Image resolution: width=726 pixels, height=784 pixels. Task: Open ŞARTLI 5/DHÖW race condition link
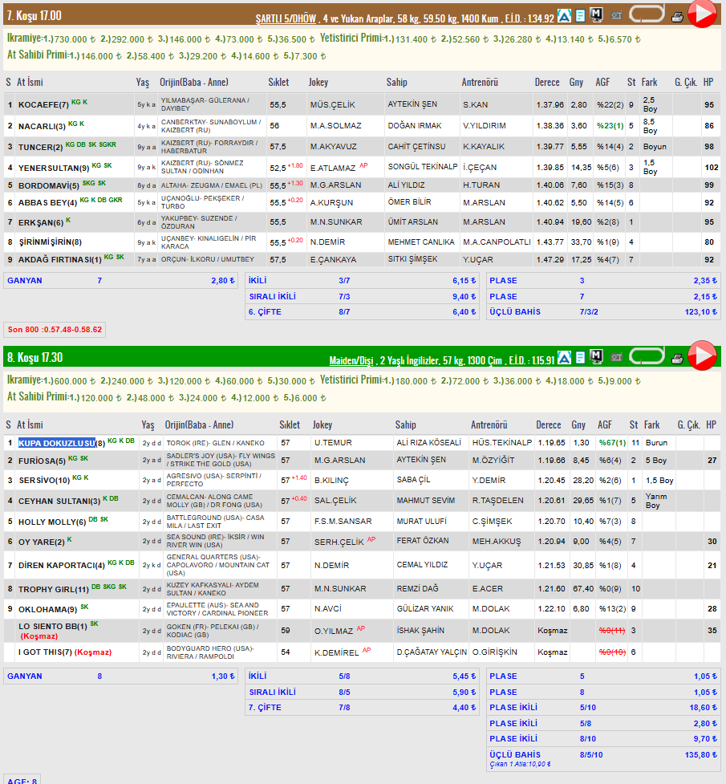(286, 18)
